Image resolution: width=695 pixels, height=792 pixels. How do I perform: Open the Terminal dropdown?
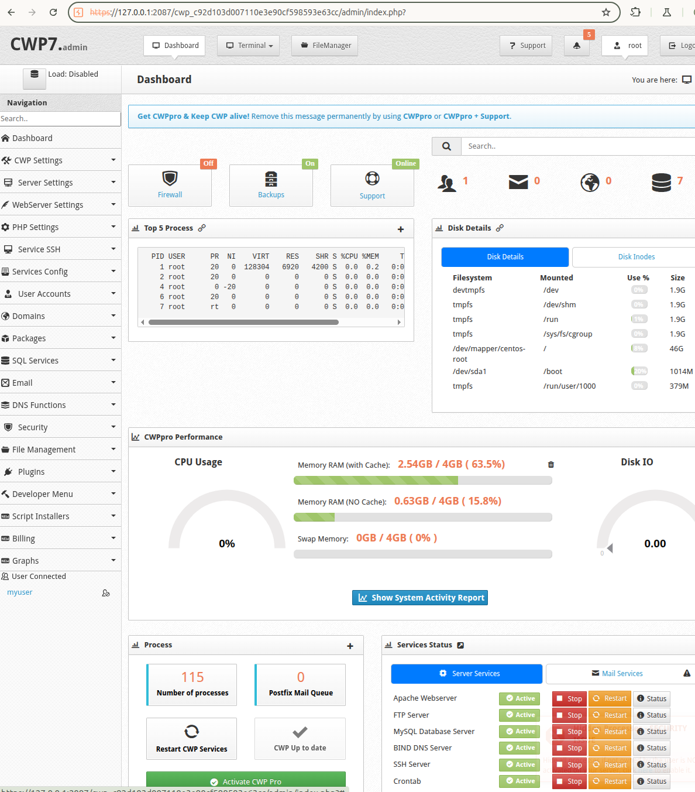[x=248, y=46]
